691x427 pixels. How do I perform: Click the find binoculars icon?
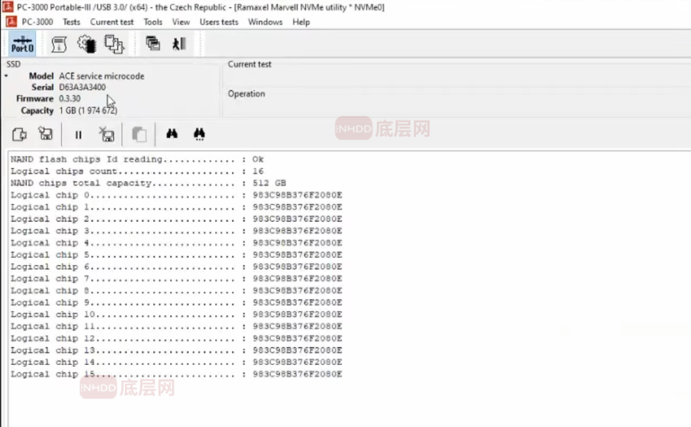pos(172,134)
